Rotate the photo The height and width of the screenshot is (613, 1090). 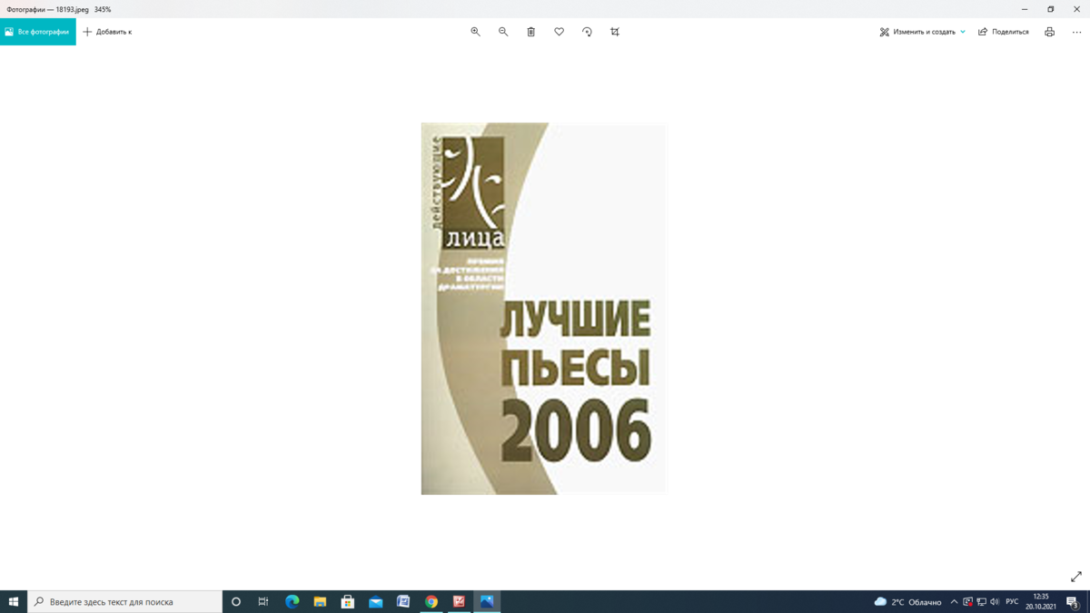coord(587,31)
